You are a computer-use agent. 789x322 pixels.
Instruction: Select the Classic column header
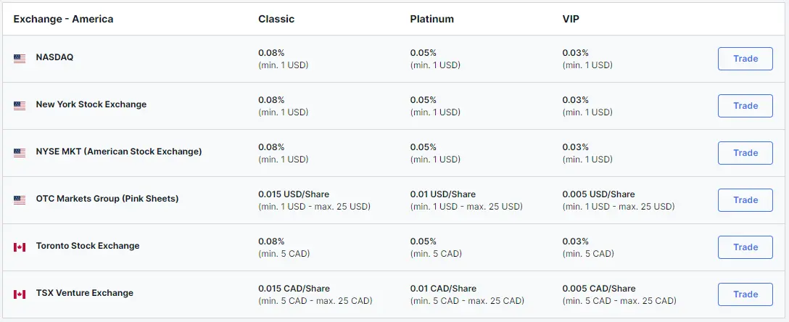[276, 19]
